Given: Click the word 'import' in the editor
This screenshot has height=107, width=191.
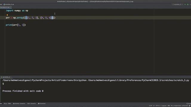Looking at the screenshot, I should coord(10,11).
